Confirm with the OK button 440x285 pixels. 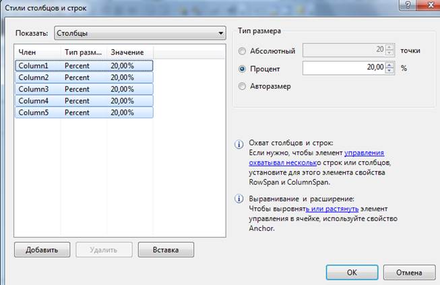352,272
